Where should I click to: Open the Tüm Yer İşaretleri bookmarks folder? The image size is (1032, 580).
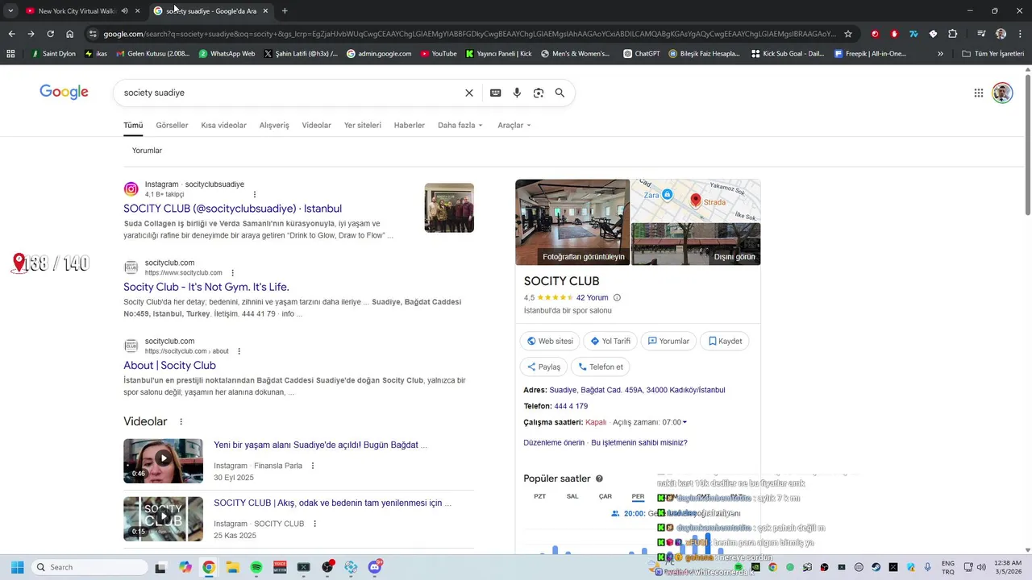(x=993, y=54)
